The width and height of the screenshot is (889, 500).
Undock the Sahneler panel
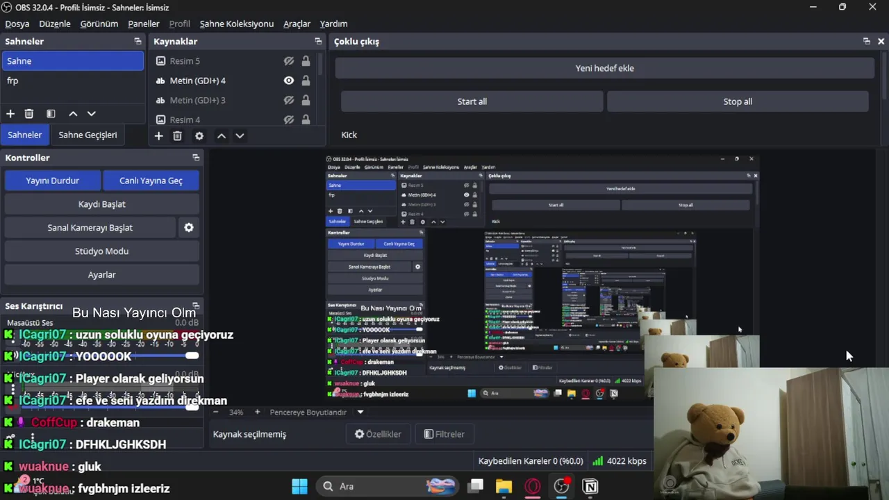click(x=138, y=41)
